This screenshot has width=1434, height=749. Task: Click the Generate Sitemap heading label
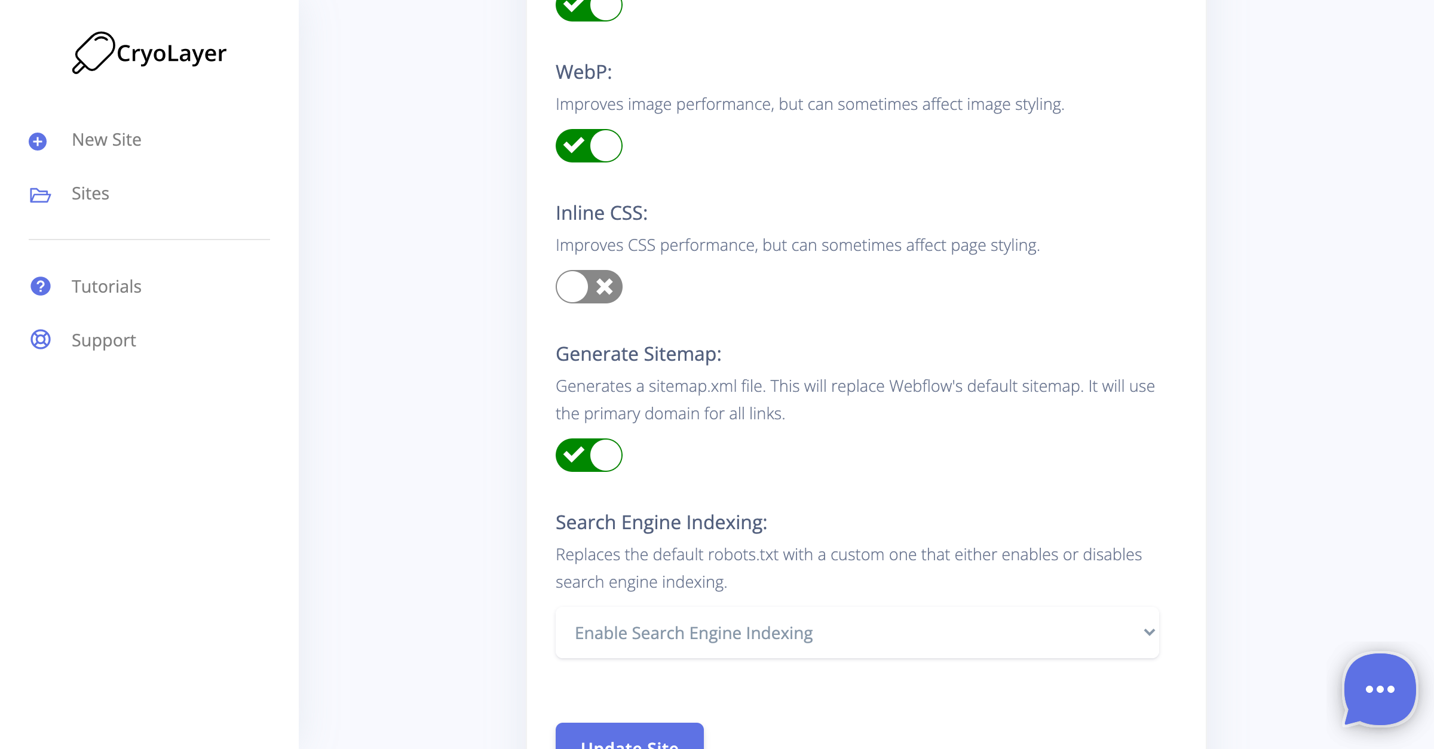pyautogui.click(x=638, y=354)
